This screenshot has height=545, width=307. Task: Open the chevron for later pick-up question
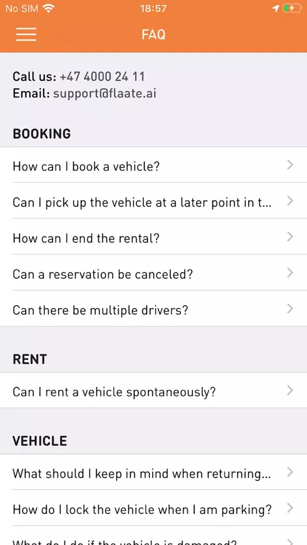pos(290,201)
